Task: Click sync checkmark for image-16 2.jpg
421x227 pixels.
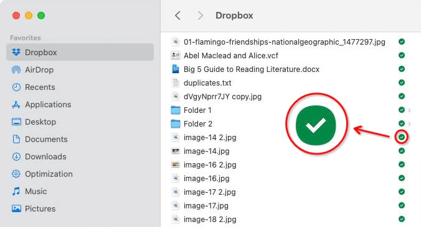Action: 402,164
